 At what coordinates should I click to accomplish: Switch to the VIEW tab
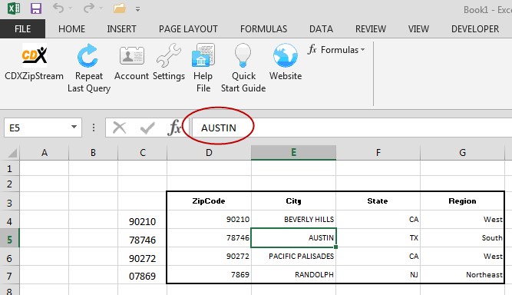pyautogui.click(x=418, y=28)
